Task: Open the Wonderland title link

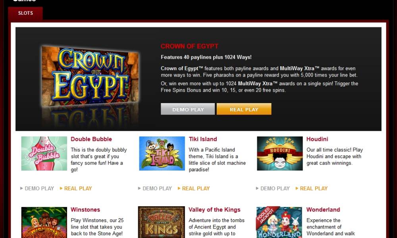Action: [x=323, y=210]
